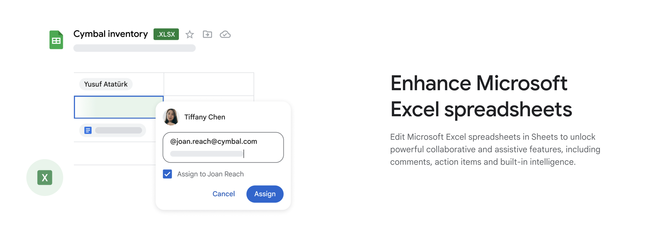The width and height of the screenshot is (664, 244).
Task: Click the Excel X icon
Action: coord(45,178)
